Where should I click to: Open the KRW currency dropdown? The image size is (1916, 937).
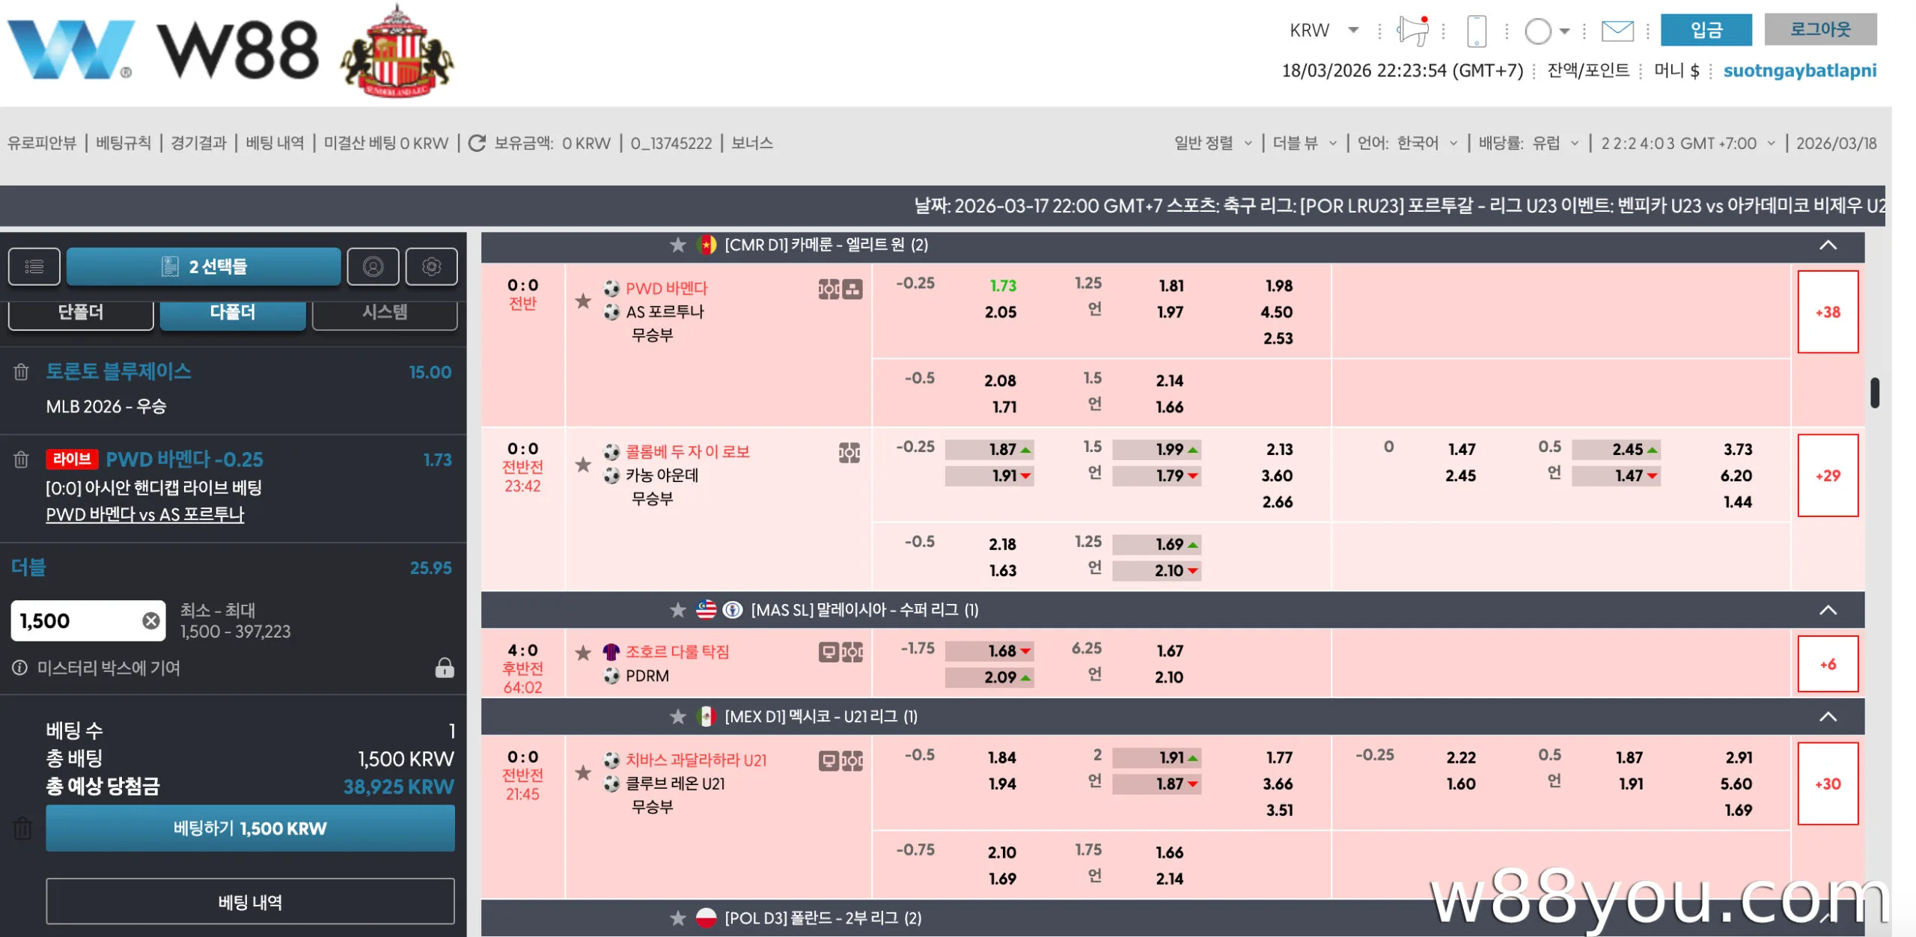pos(1324,31)
